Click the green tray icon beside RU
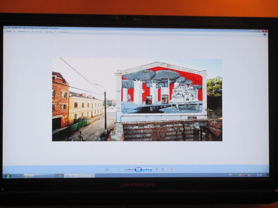Image resolution: width=278 pixels, height=208 pixels. click(x=236, y=175)
